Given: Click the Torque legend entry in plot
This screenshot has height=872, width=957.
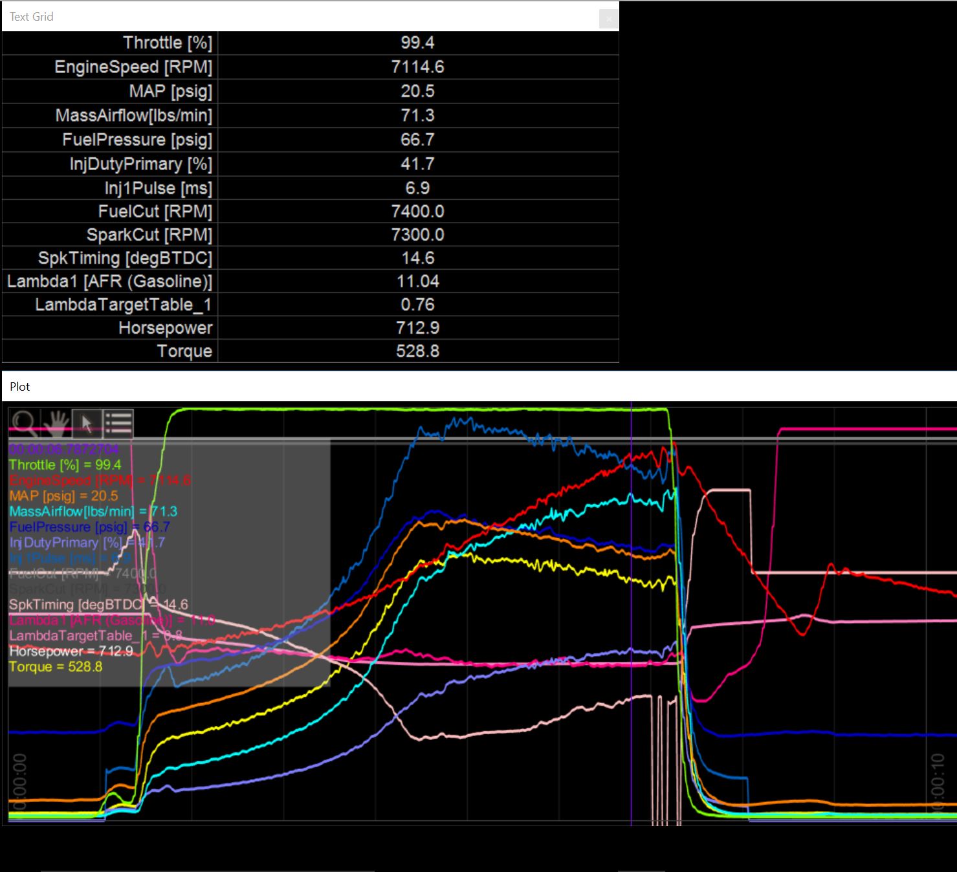Looking at the screenshot, I should [56, 667].
